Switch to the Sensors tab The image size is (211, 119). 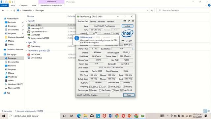pos(93,21)
